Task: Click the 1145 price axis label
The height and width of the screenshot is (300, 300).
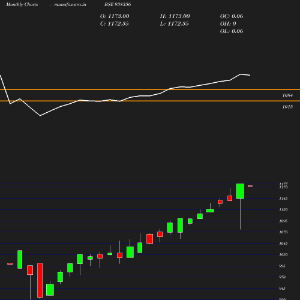Action: [x=283, y=199]
